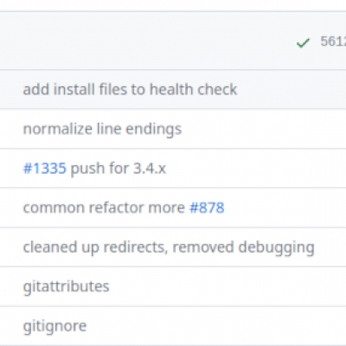Open the 'gitignore' commit message
The height and width of the screenshot is (346, 346).
tap(54, 326)
